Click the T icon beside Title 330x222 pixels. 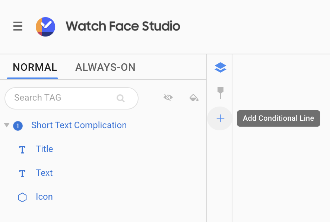pos(22,150)
